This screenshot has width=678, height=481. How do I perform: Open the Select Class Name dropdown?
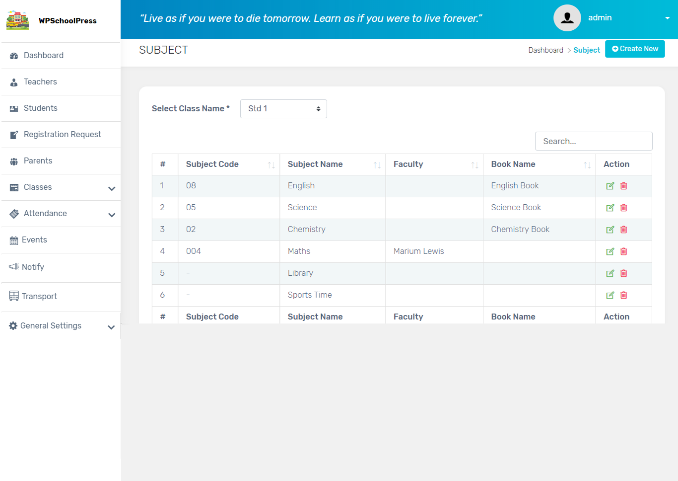pos(283,109)
